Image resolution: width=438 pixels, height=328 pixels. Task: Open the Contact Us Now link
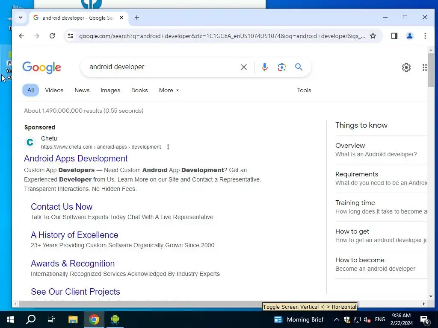(x=62, y=207)
